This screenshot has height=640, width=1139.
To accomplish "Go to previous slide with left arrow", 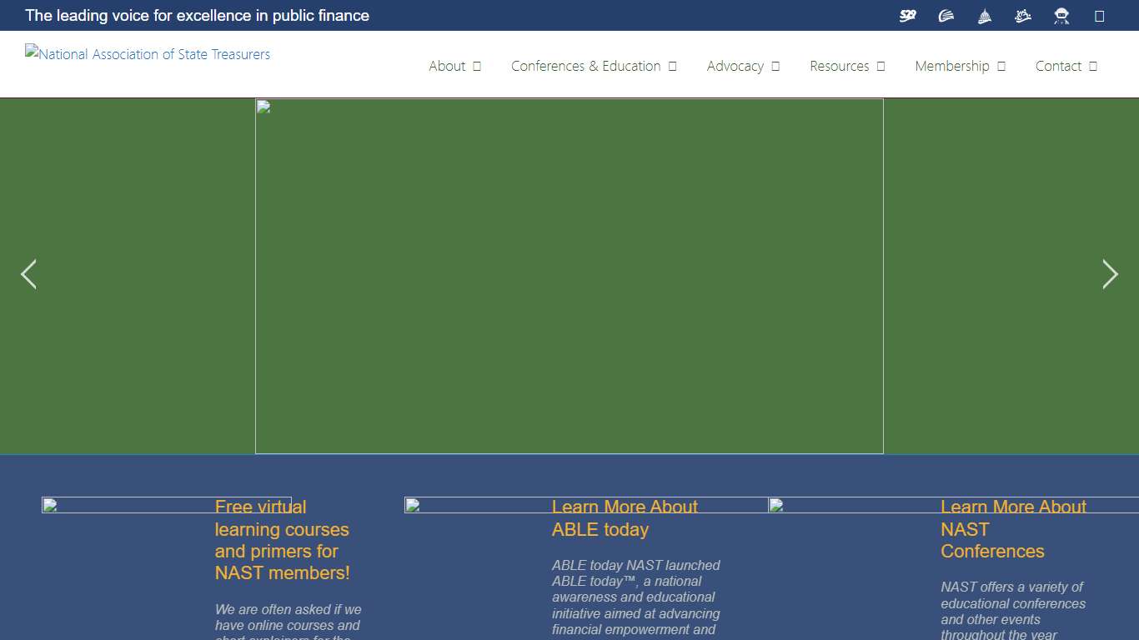I will 28,274.
